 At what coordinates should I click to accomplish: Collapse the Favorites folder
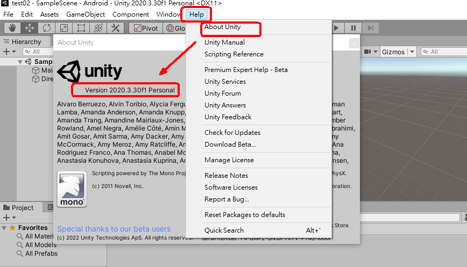(4, 228)
